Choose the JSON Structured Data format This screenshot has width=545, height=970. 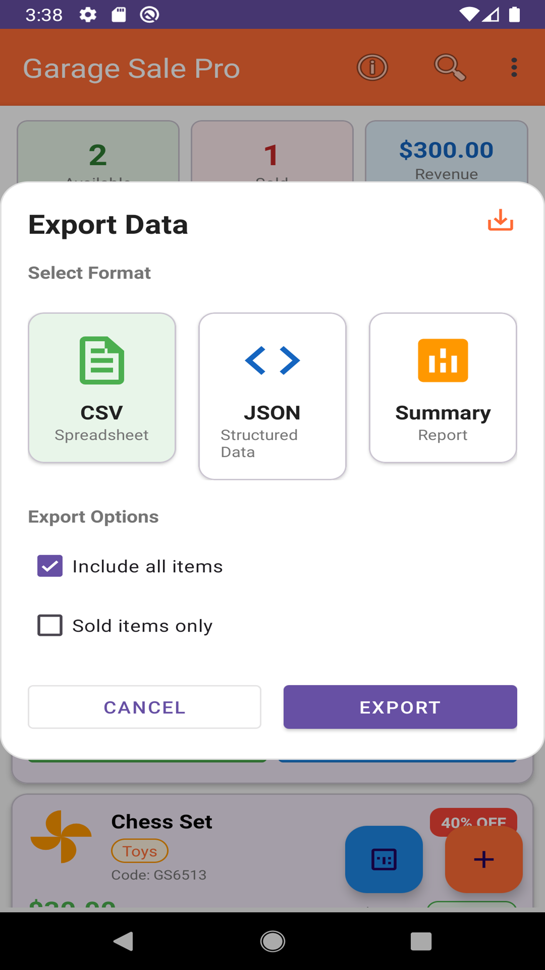point(272,396)
